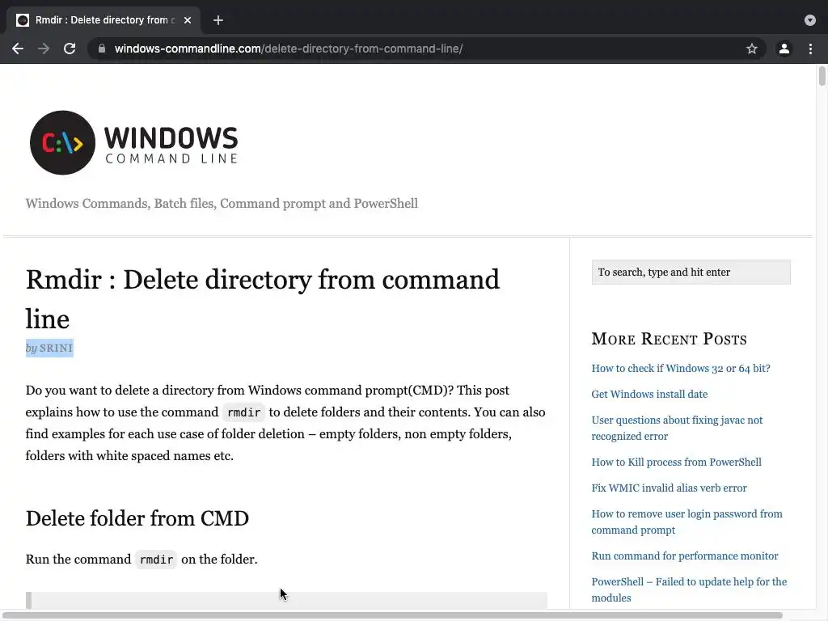828x621 pixels.
Task: Open 'User questions about fixing javac' link
Action: click(677, 428)
